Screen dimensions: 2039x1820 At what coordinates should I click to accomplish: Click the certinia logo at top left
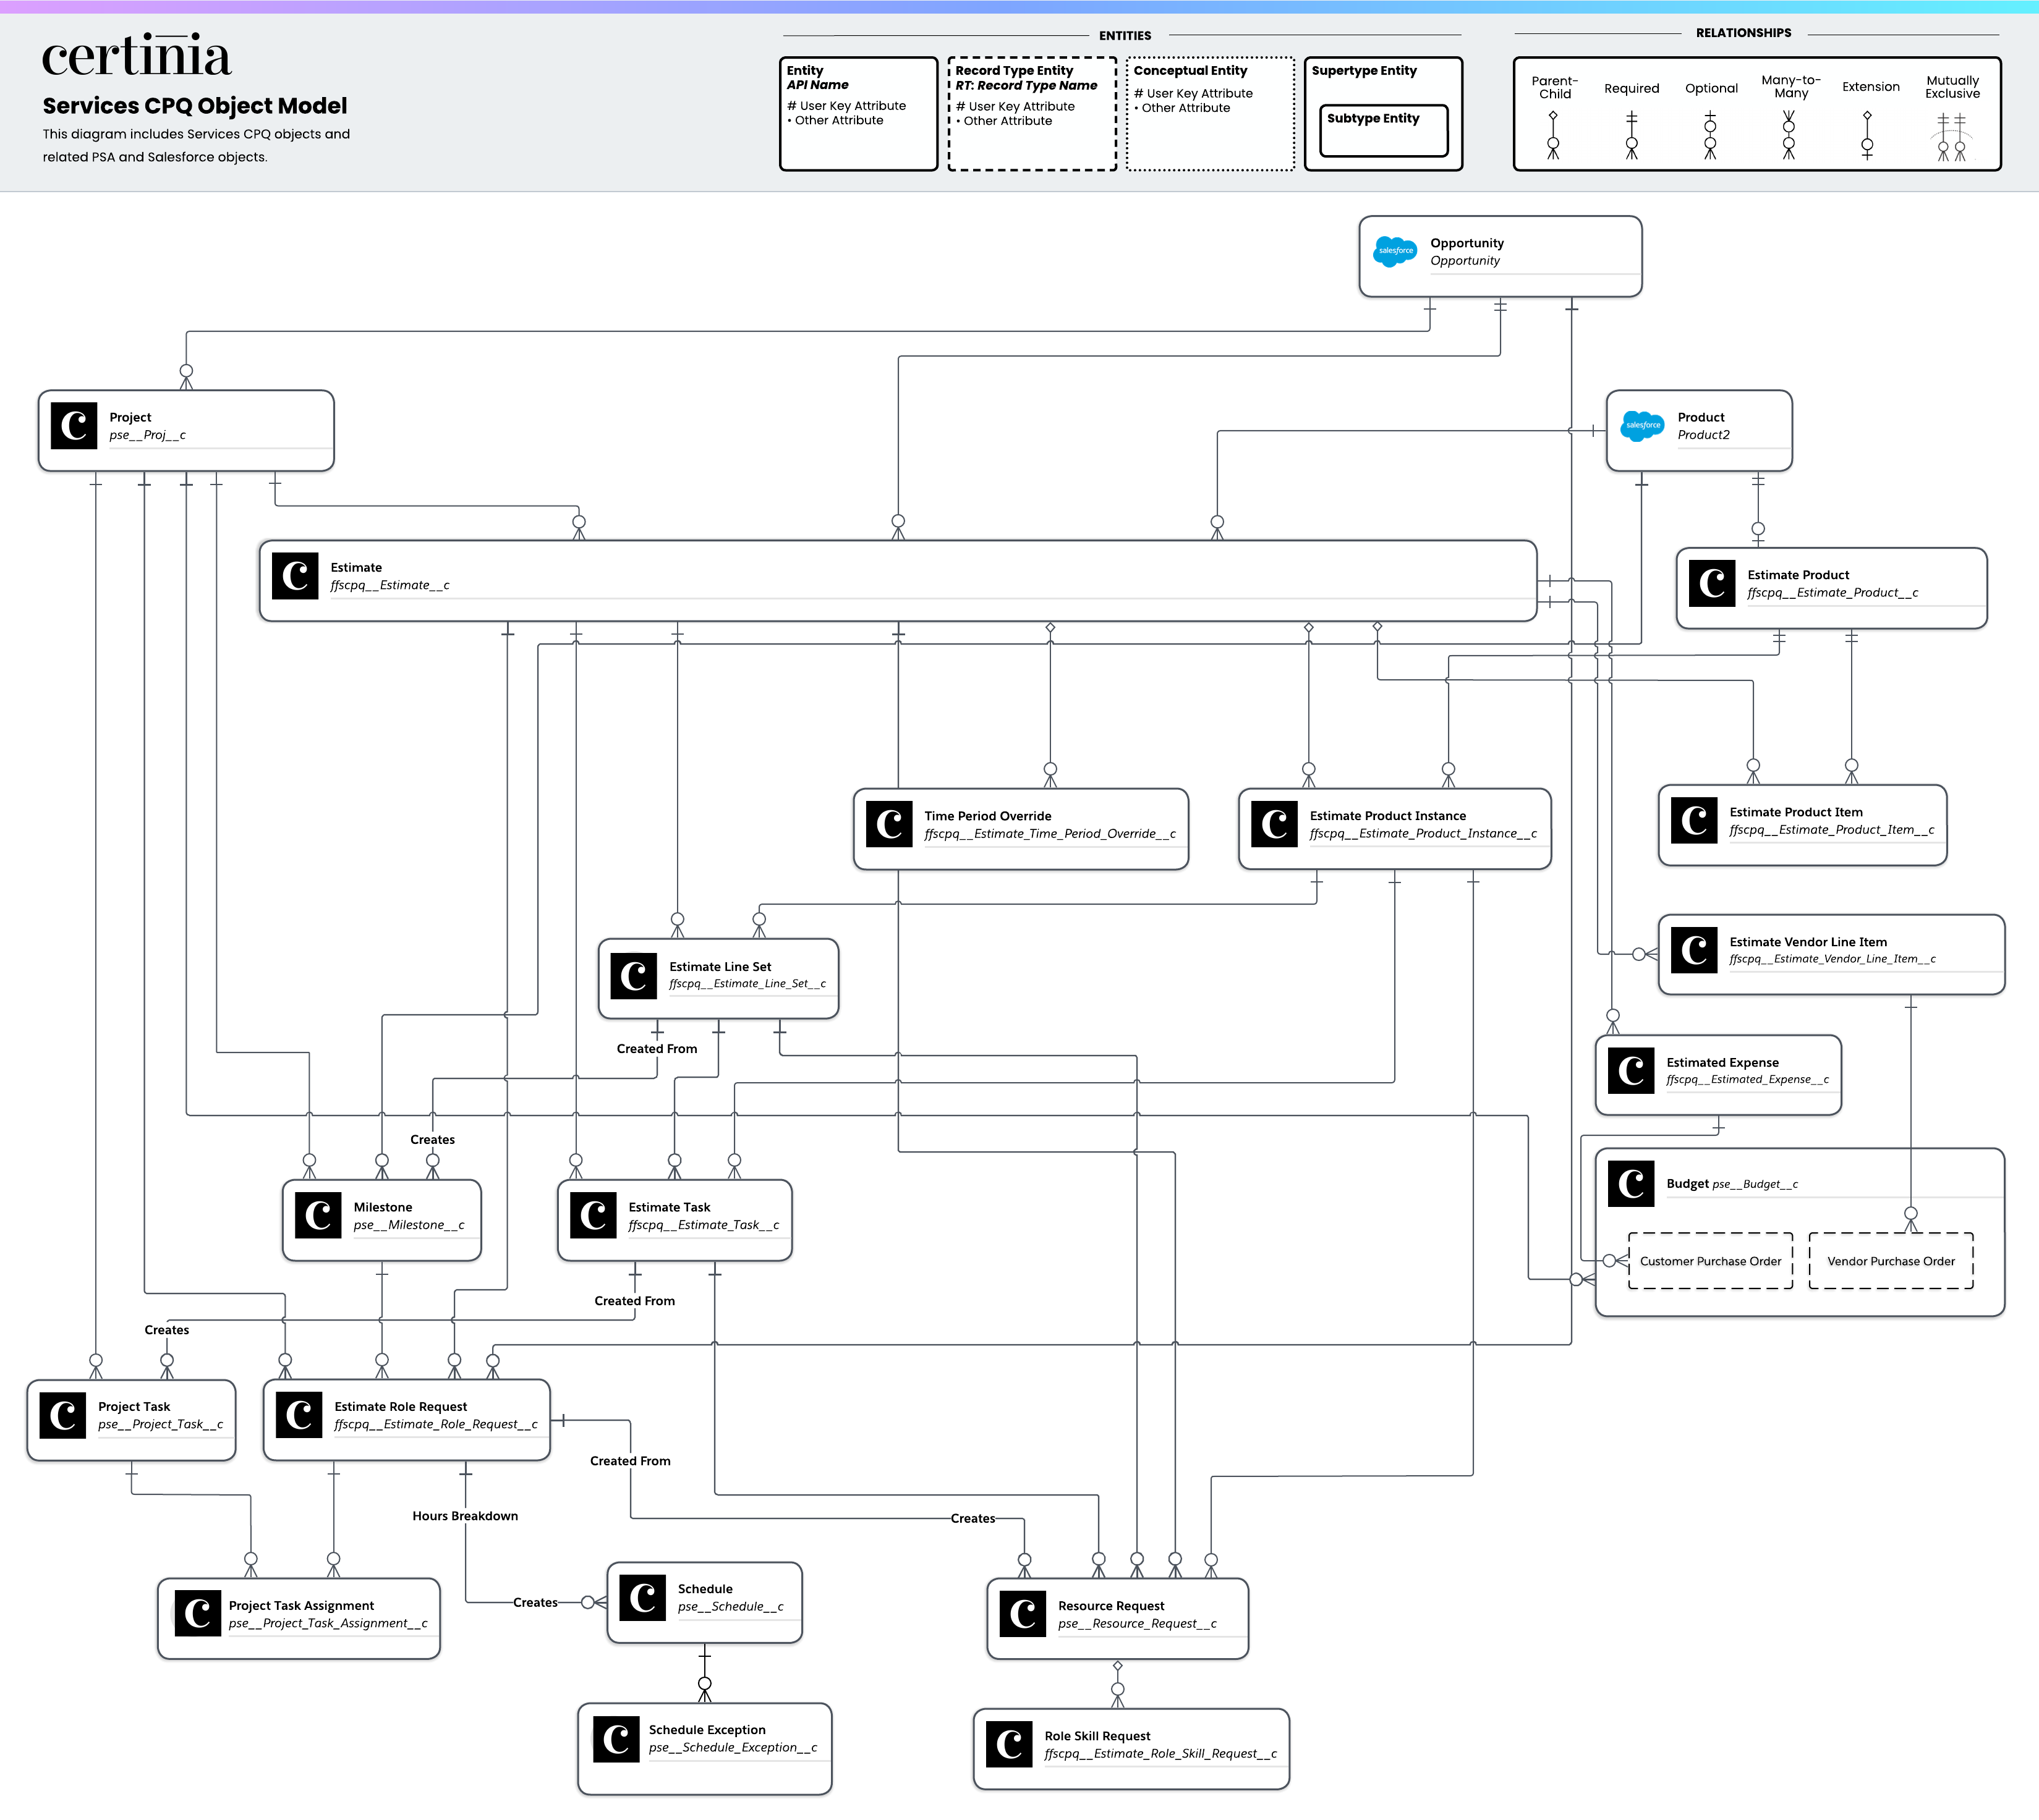[x=136, y=56]
